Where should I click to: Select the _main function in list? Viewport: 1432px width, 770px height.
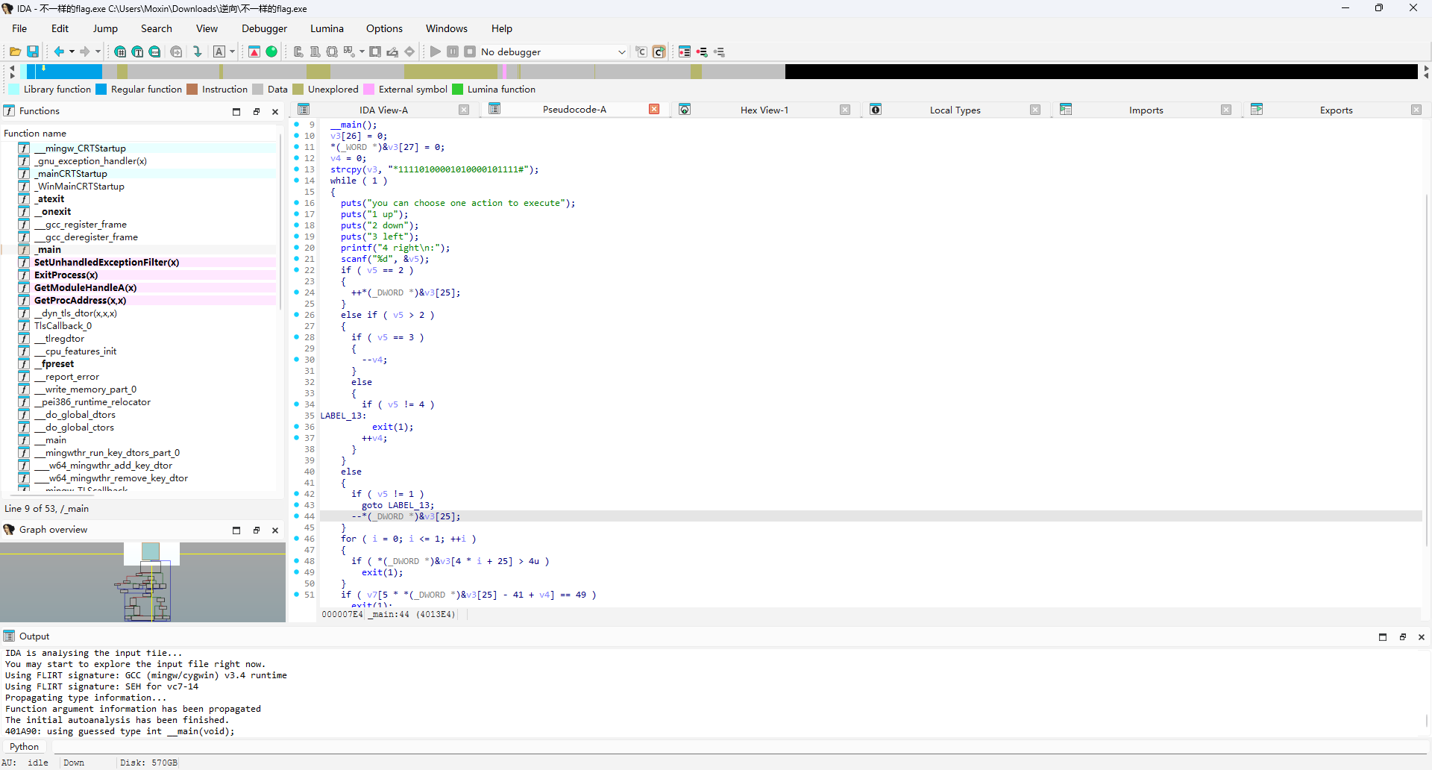[x=49, y=250]
